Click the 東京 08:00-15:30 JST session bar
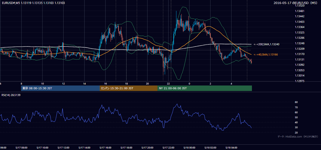The image size is (321, 150). click(x=60, y=88)
